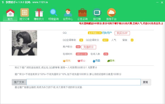Click the 在线人数 value 210
This screenshot has width=165, height=104.
click(106, 54)
